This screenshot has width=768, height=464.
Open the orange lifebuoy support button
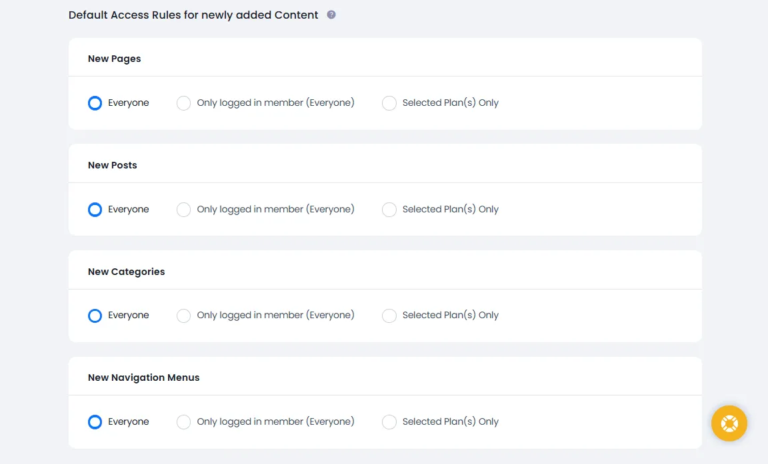pyautogui.click(x=729, y=423)
